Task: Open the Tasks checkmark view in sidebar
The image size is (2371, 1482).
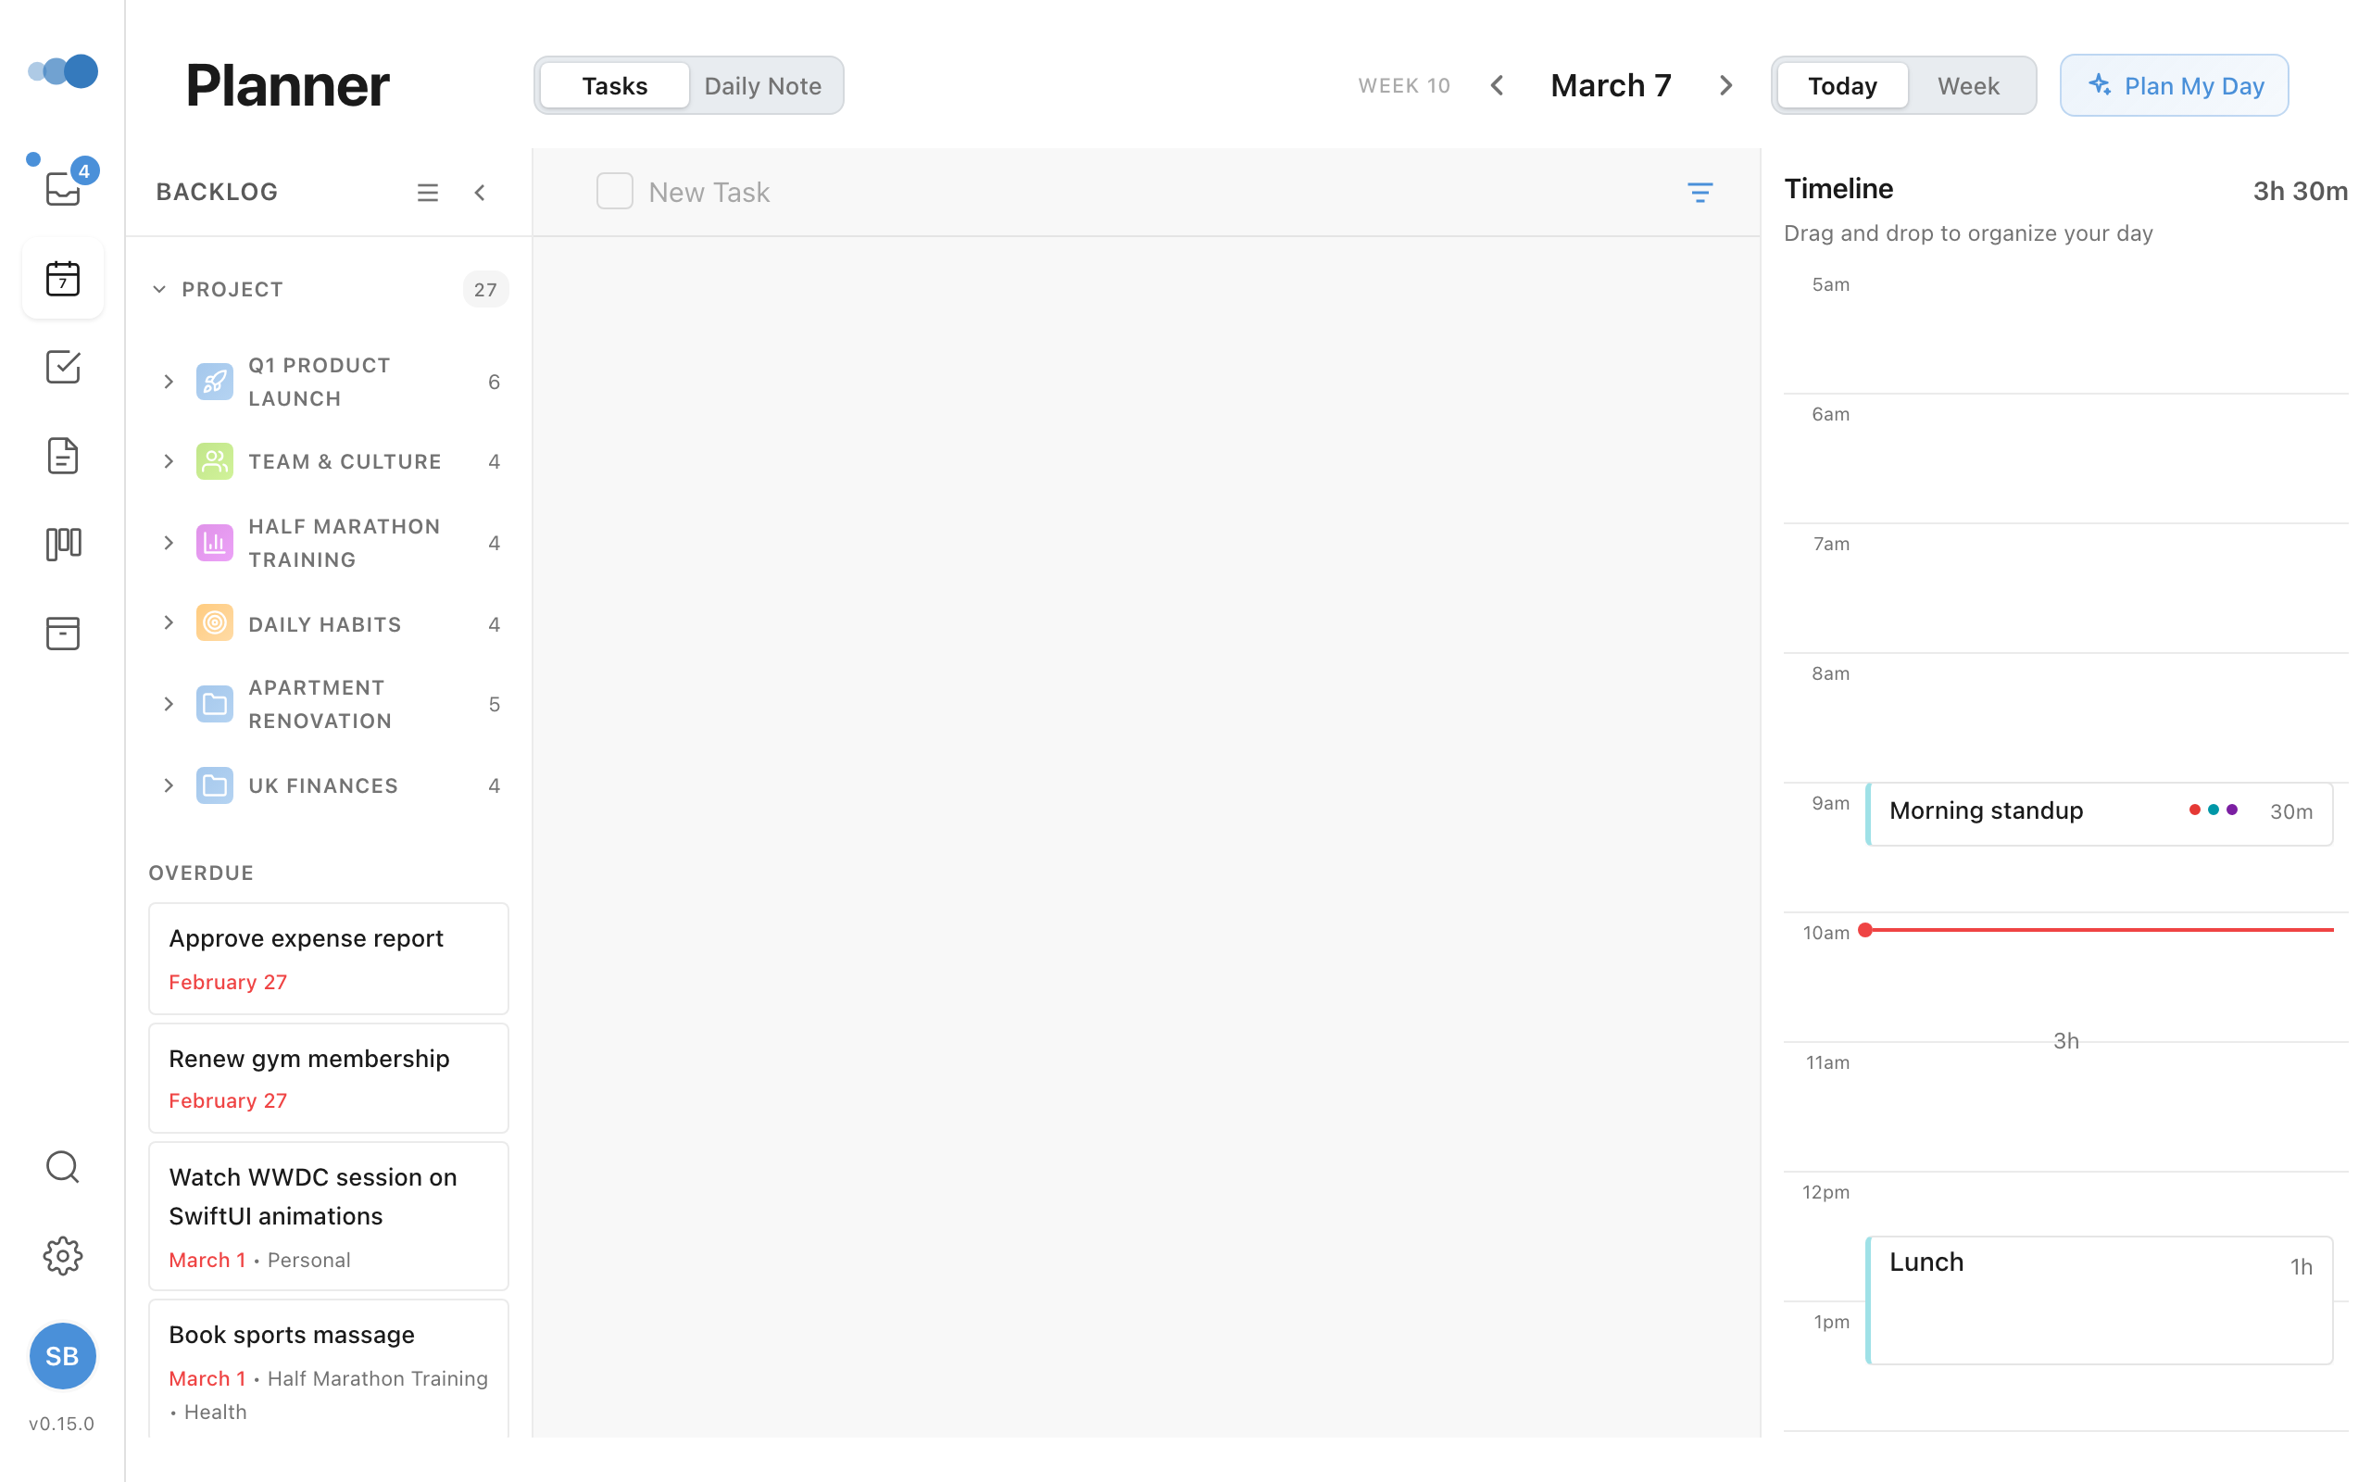Action: click(x=63, y=367)
